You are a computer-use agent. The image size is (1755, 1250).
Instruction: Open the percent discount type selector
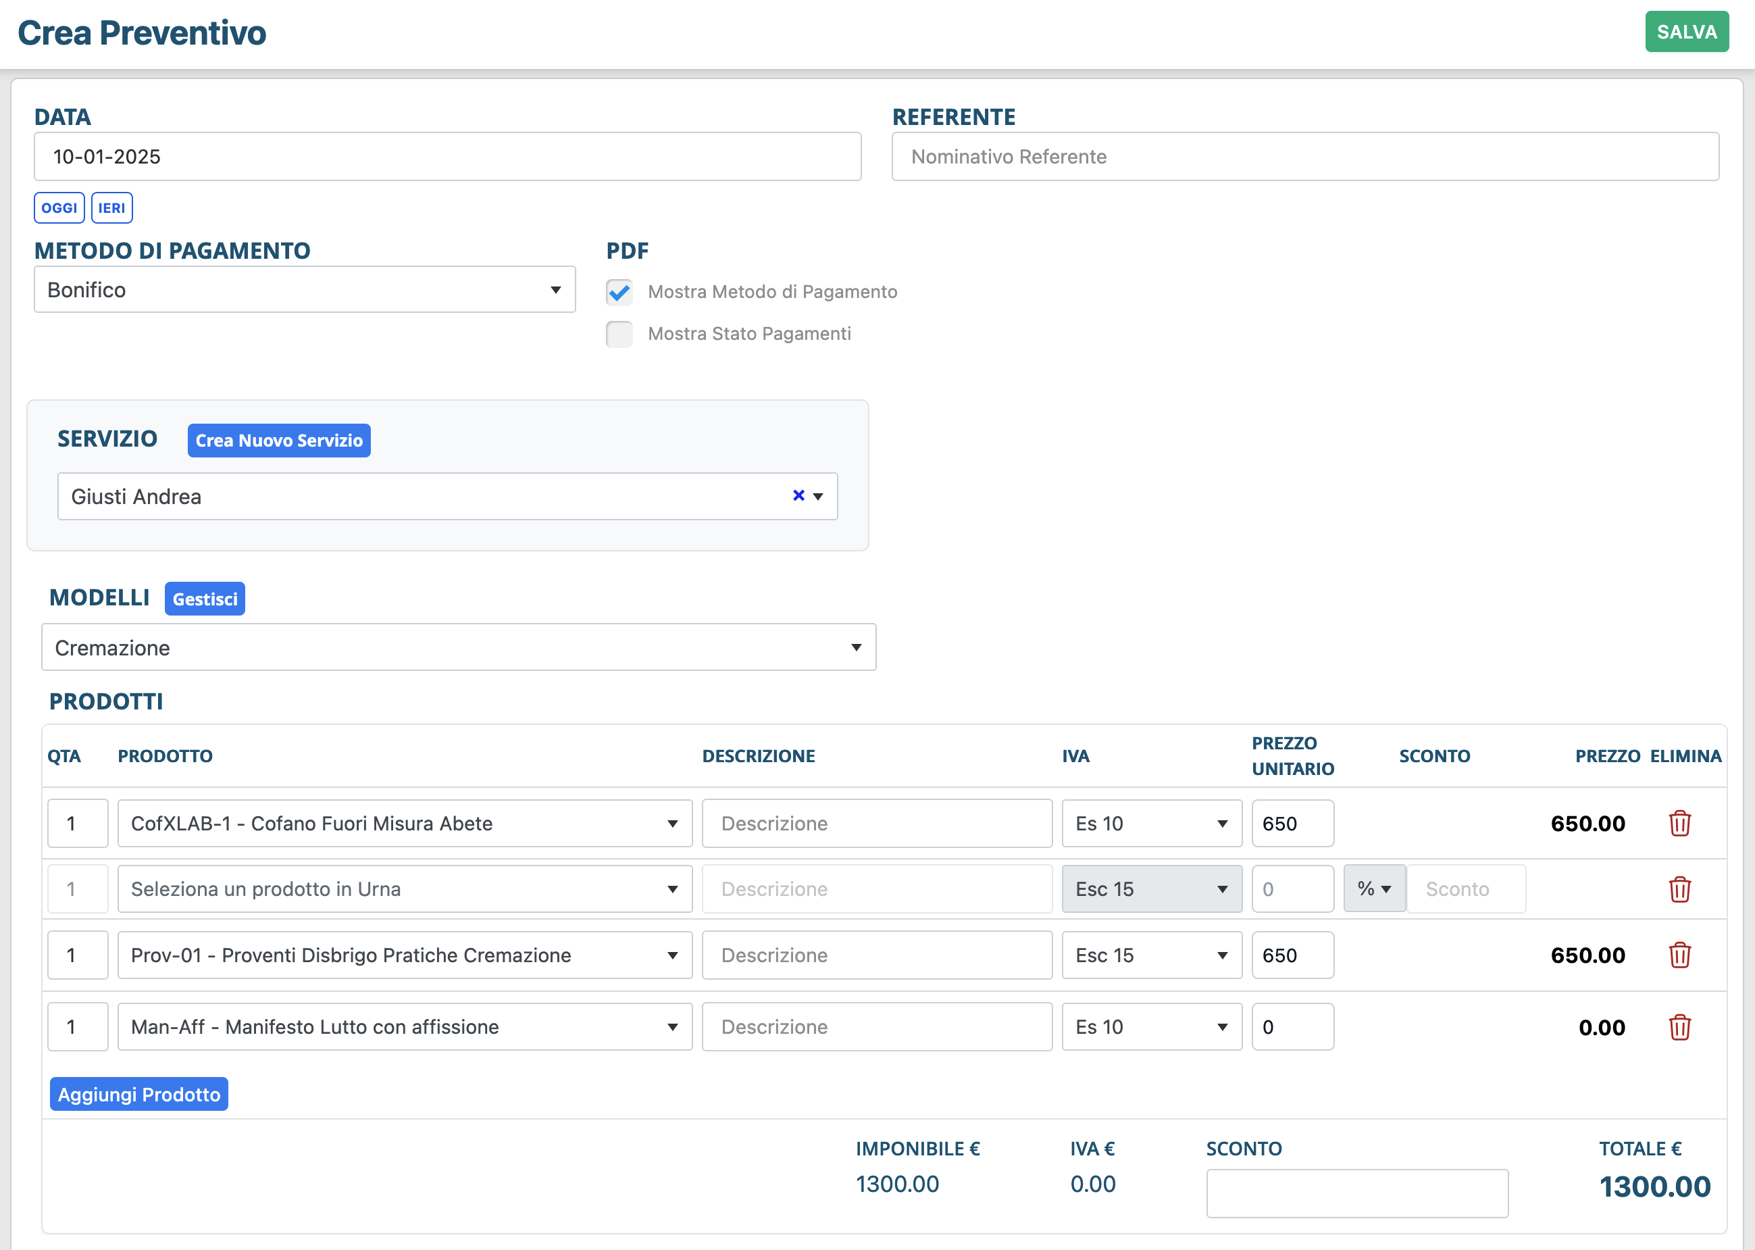point(1373,889)
